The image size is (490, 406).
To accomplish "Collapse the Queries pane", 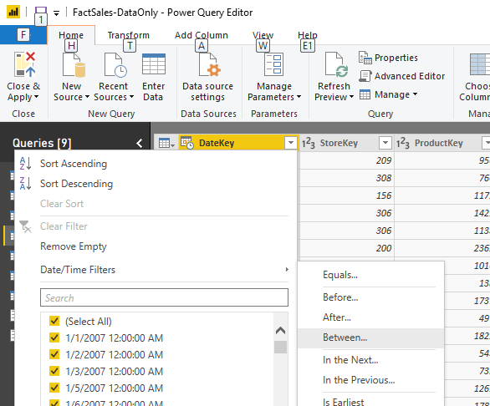I will click(x=140, y=143).
